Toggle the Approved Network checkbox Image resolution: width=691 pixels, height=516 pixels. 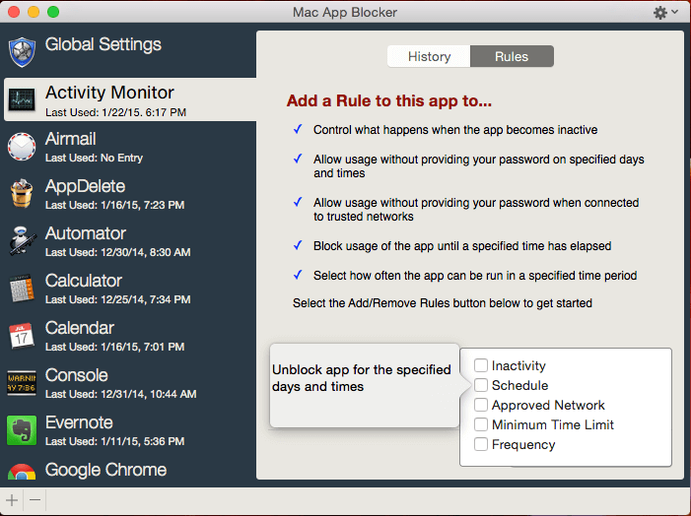pos(481,405)
